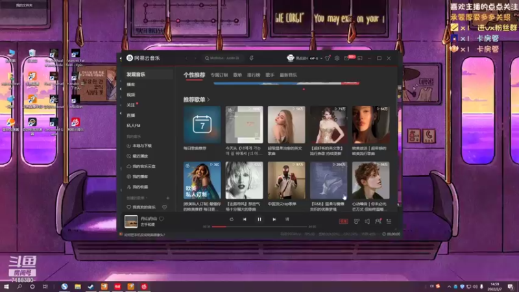Open the play queue list icon
519x292 pixels.
[389, 221]
